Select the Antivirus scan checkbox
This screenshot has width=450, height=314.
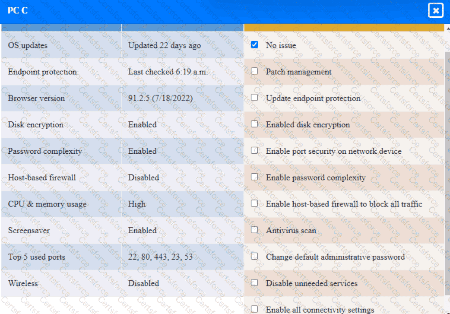pyautogui.click(x=254, y=230)
